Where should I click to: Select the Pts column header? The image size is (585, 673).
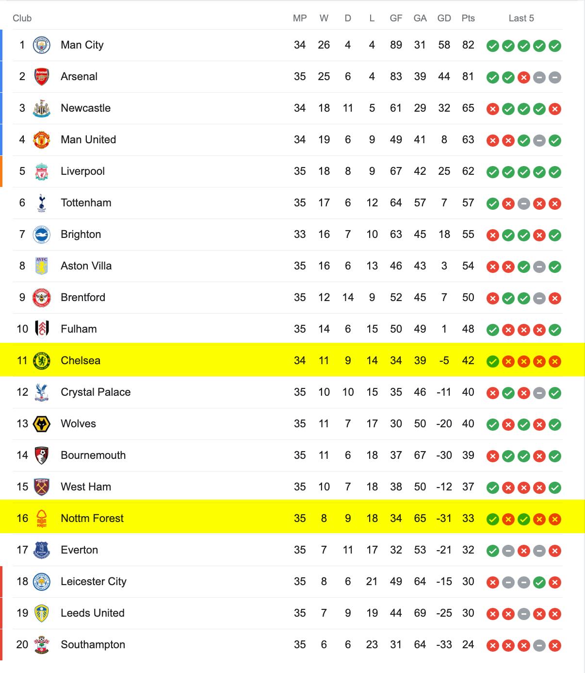pos(468,18)
